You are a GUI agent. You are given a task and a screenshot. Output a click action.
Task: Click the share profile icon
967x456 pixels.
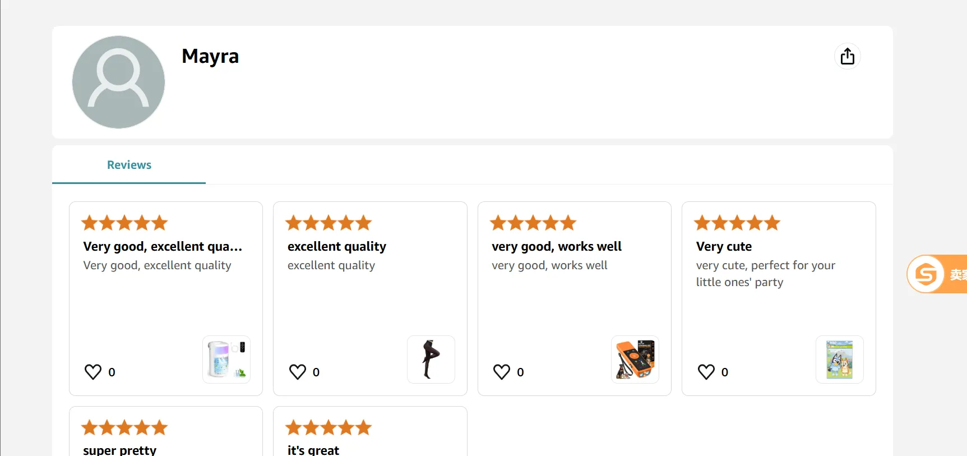click(847, 56)
